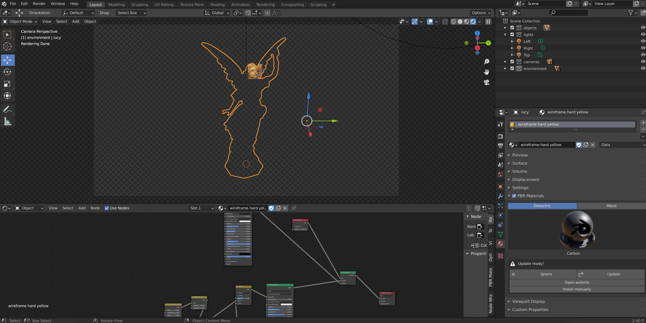Select the Cursor tool in the viewport toolbar
The width and height of the screenshot is (646, 323).
coord(7,46)
